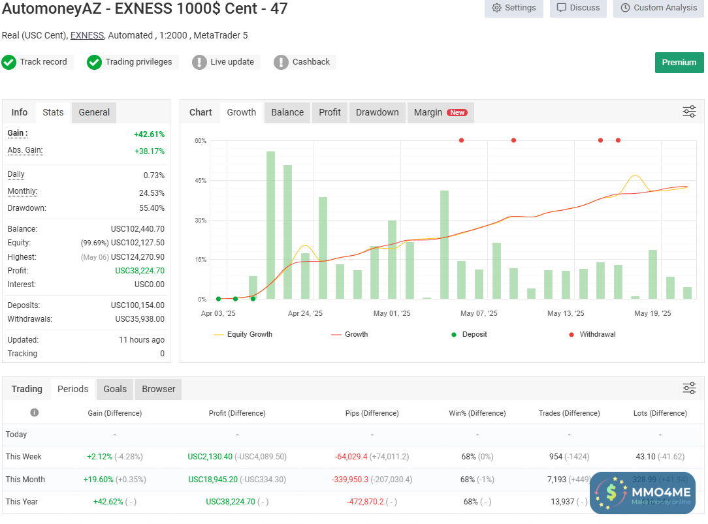Switch to the General tab

[x=94, y=112]
